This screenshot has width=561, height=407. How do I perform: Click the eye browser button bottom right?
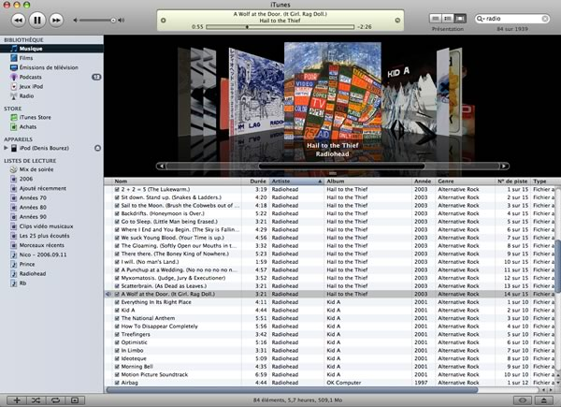pos(523,400)
